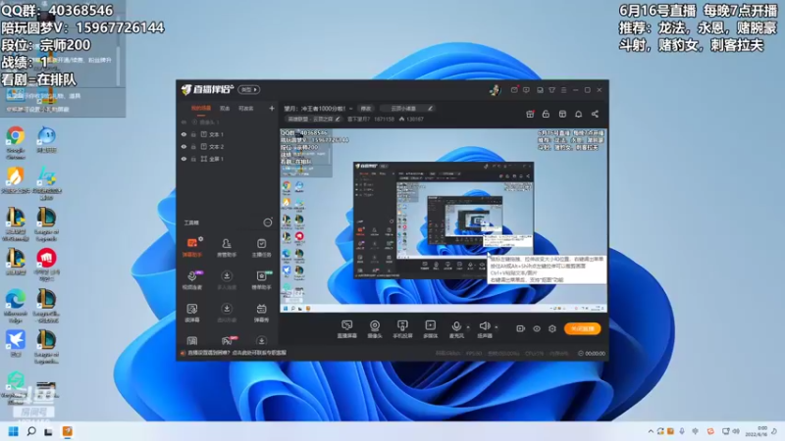Expand the stream title dropdown arrow
Viewport: 785px width, 441px height.
pyautogui.click(x=351, y=109)
